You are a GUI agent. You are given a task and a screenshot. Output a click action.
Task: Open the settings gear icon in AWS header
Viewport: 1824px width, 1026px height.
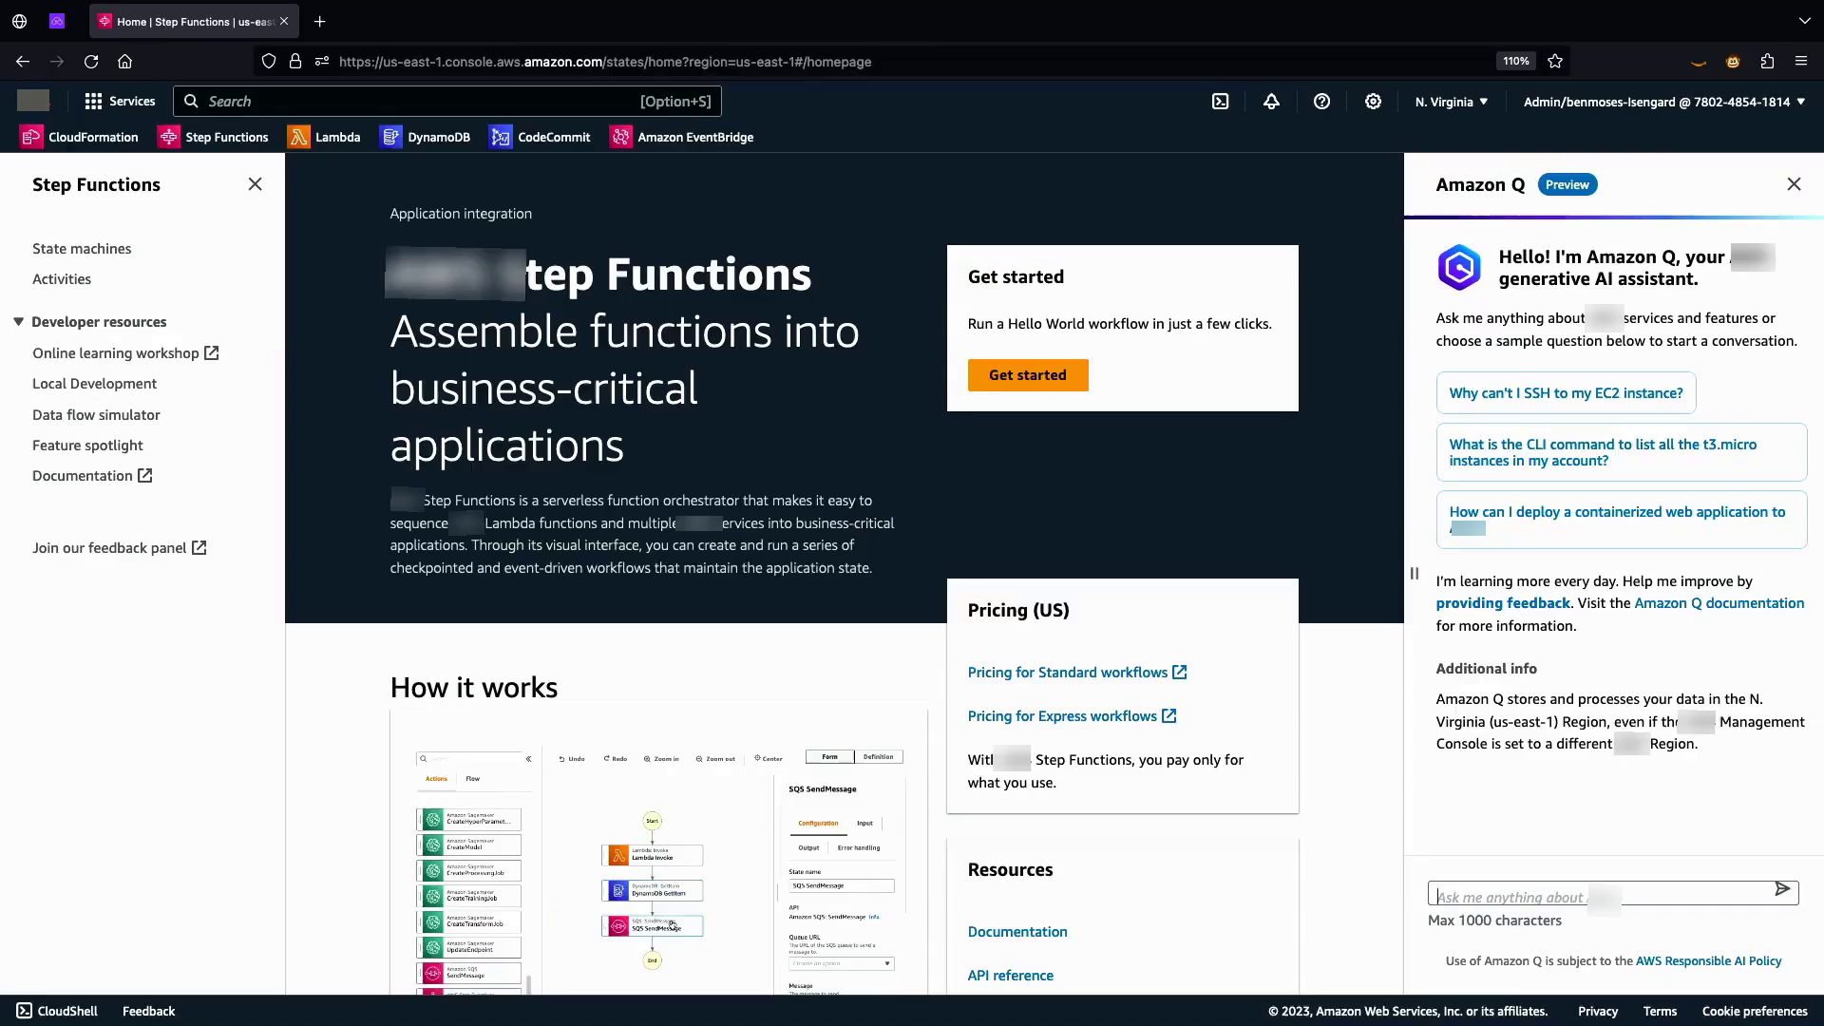tap(1373, 102)
